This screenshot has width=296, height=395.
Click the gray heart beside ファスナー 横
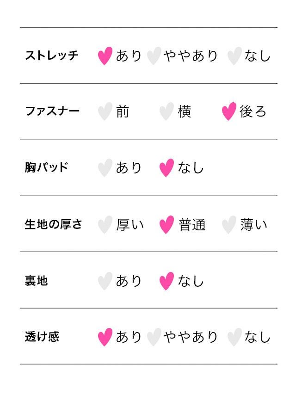pos(166,111)
